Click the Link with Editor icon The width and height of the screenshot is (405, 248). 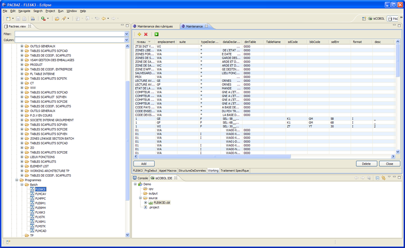[x=384, y=178]
